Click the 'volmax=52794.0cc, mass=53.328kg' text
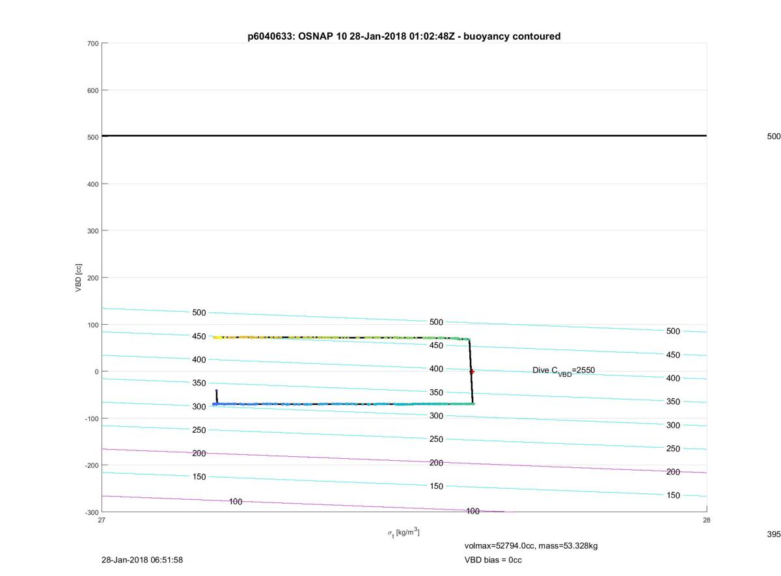This screenshot has width=781, height=576. pos(531,545)
